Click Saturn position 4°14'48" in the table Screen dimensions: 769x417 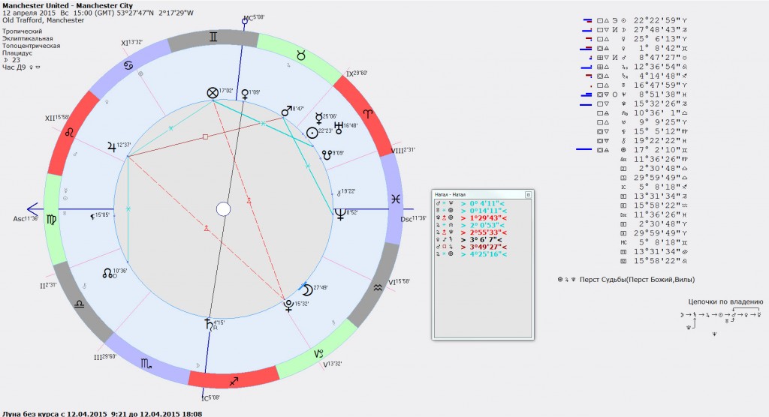pyautogui.click(x=657, y=76)
